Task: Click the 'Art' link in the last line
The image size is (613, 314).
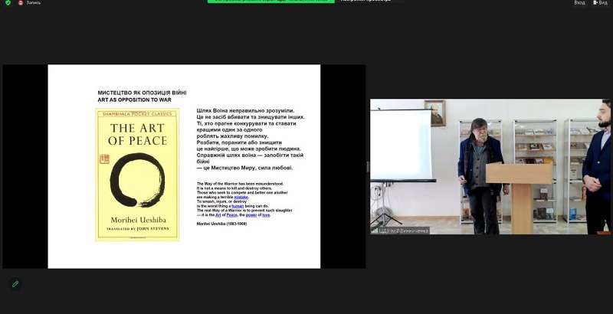Action: (x=218, y=215)
